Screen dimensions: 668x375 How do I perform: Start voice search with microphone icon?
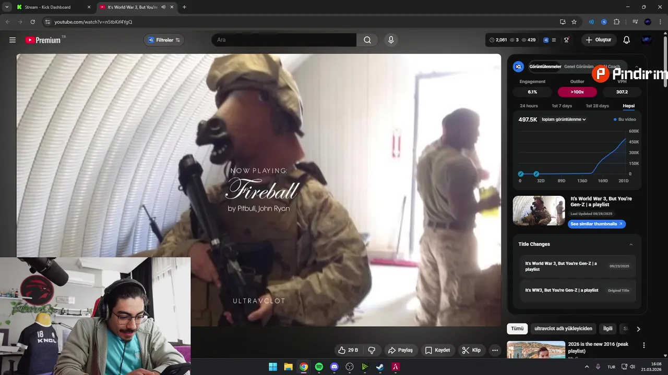391,40
